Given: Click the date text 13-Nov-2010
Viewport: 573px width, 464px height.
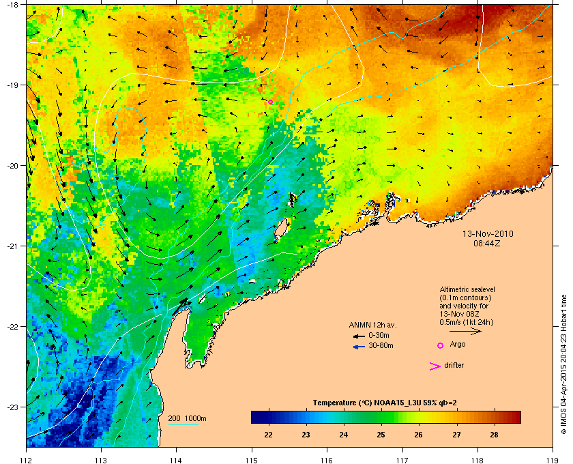Looking at the screenshot, I should click(x=488, y=233).
